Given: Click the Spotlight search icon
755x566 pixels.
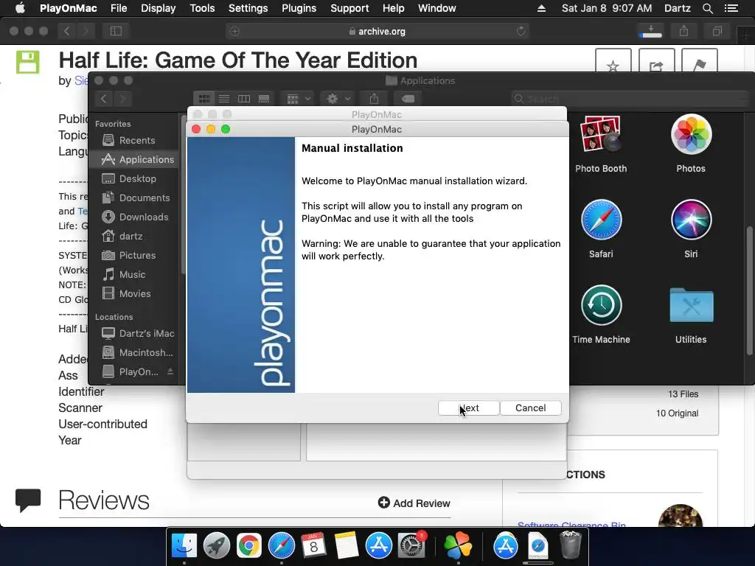Looking at the screenshot, I should [x=707, y=8].
